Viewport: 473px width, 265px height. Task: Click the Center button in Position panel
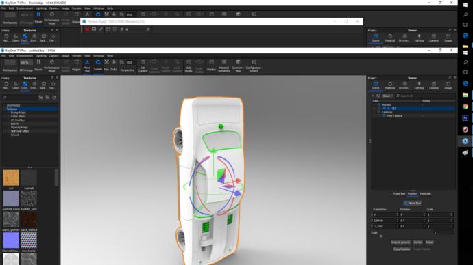tap(417, 242)
